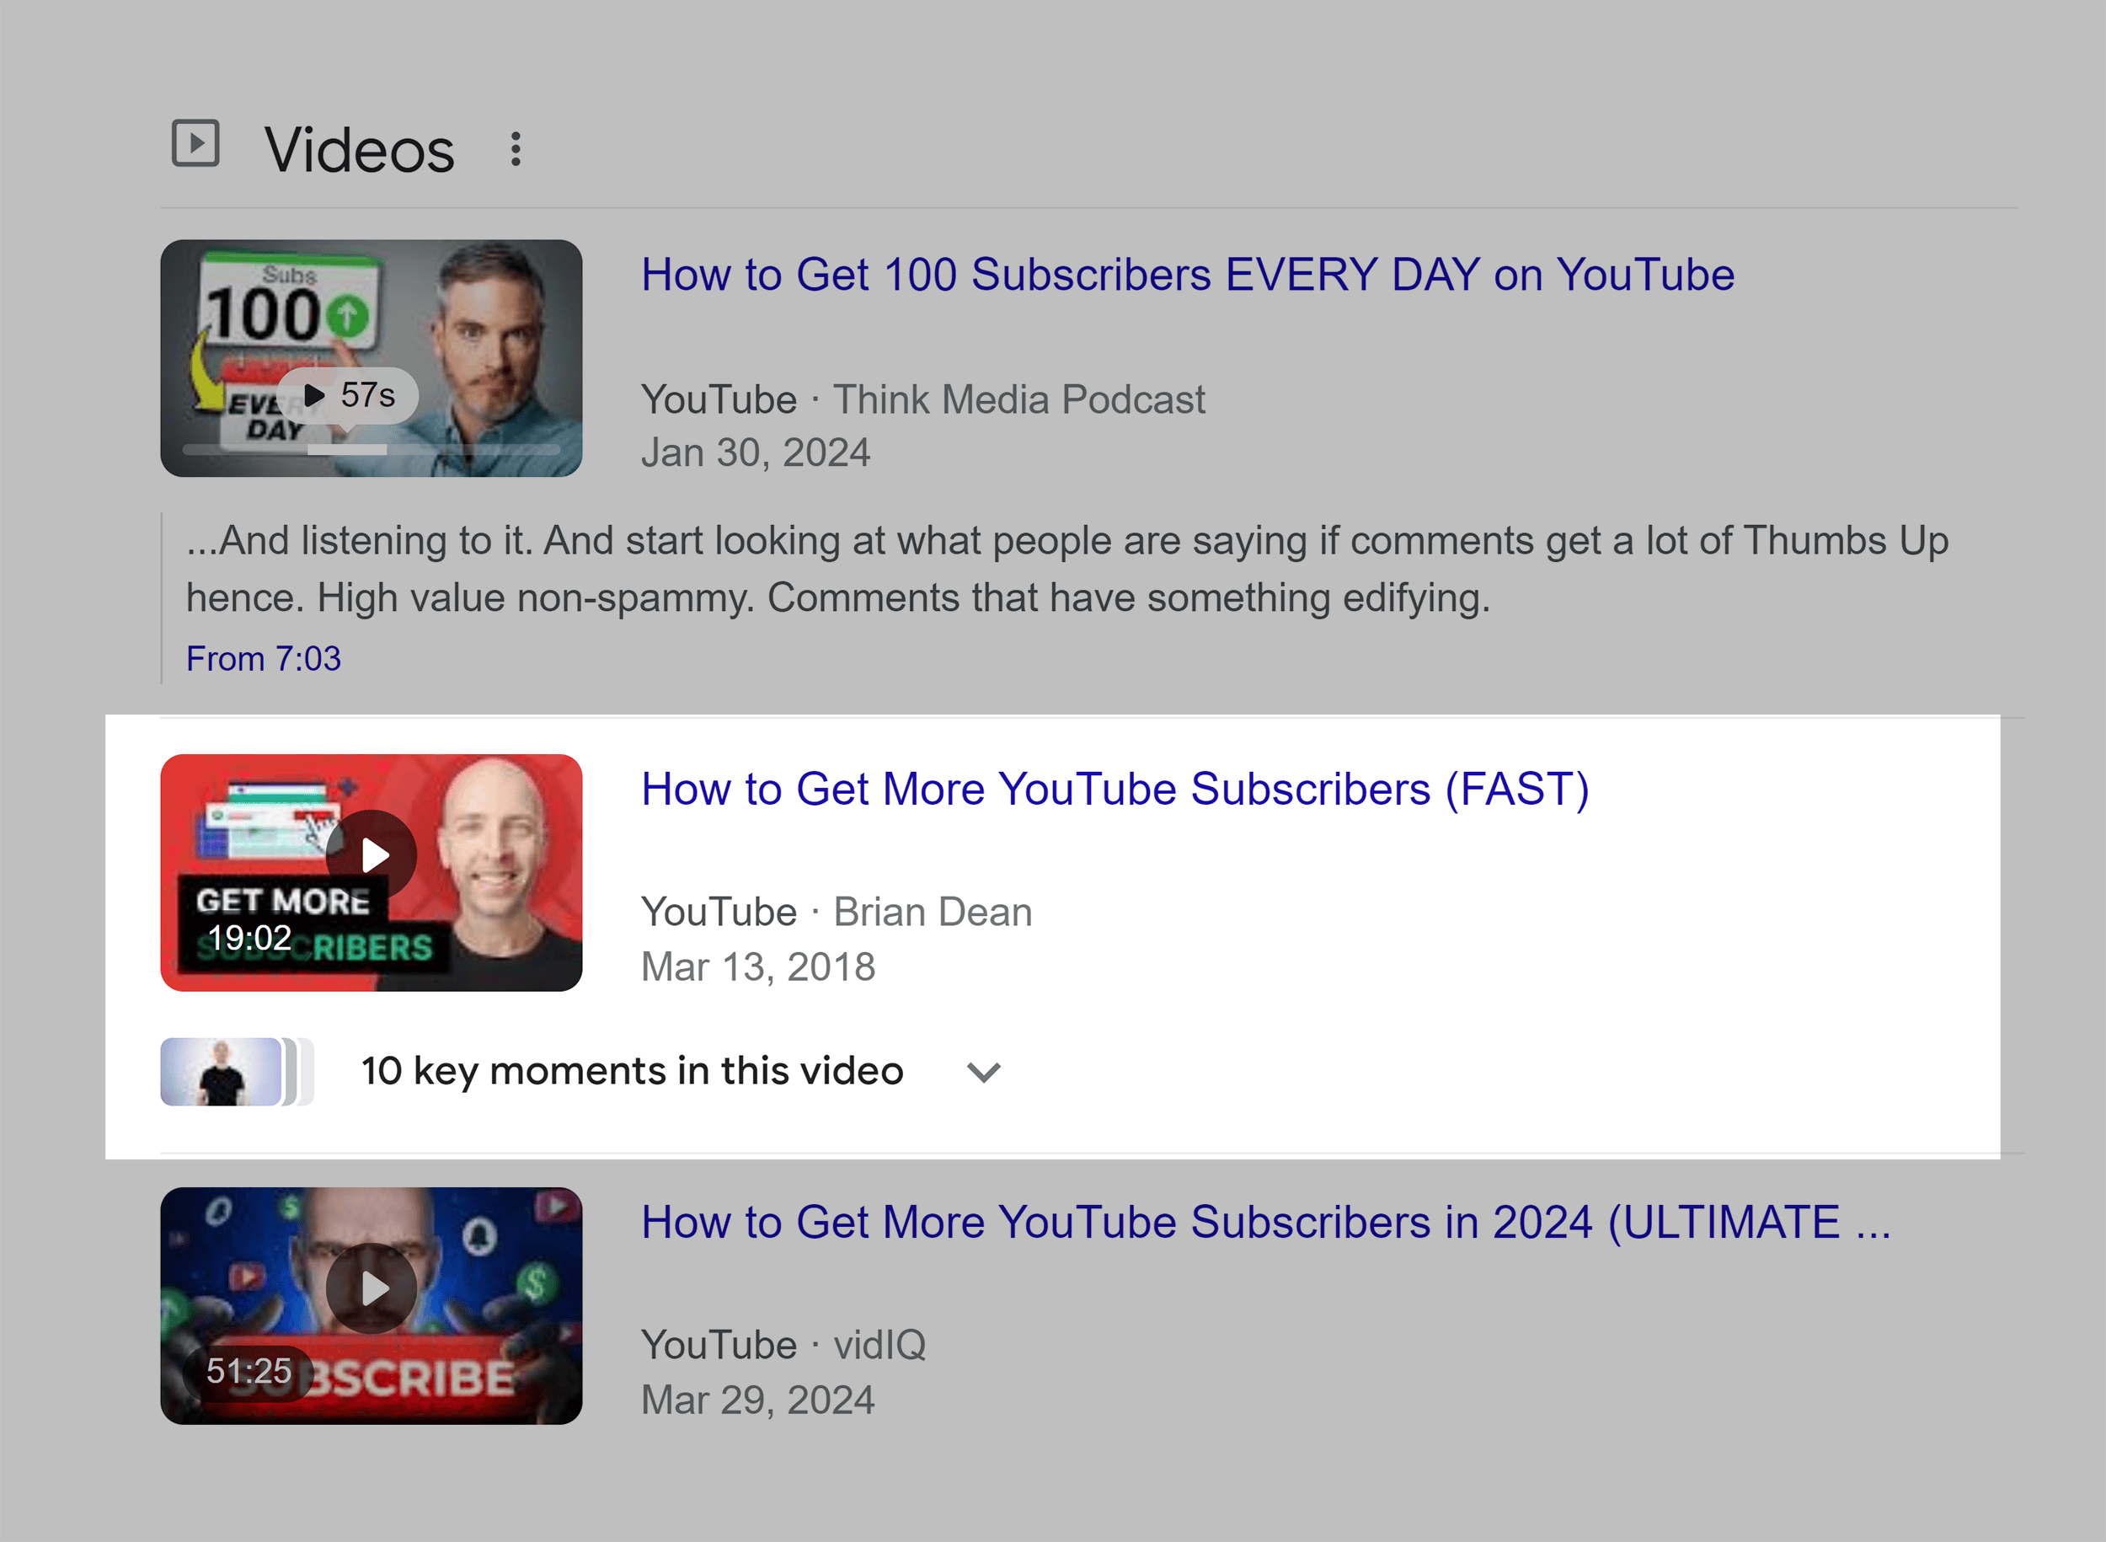The height and width of the screenshot is (1542, 2106).
Task: Click the 19:02 duration label
Action: tap(249, 938)
